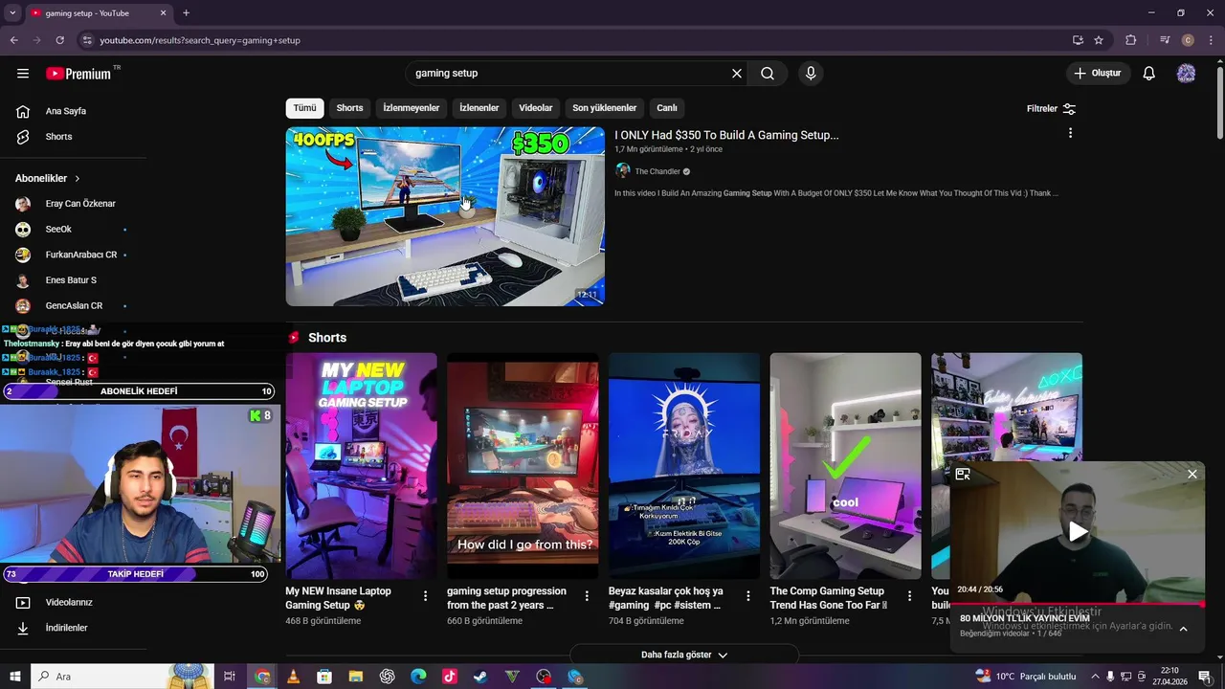The width and height of the screenshot is (1225, 689).
Task: Open a new Chrome tab
Action: click(x=186, y=13)
